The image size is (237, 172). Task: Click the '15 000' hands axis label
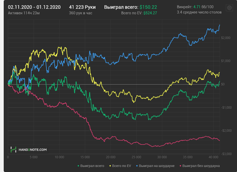85,157
